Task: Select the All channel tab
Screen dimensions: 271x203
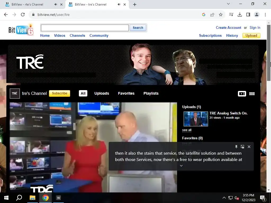Action: pyautogui.click(x=83, y=93)
